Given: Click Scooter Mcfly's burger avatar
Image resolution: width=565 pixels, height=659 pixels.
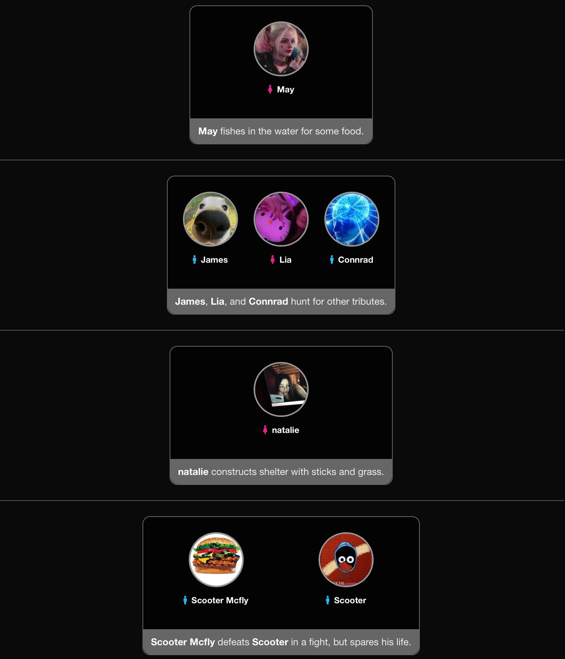Looking at the screenshot, I should [216, 560].
